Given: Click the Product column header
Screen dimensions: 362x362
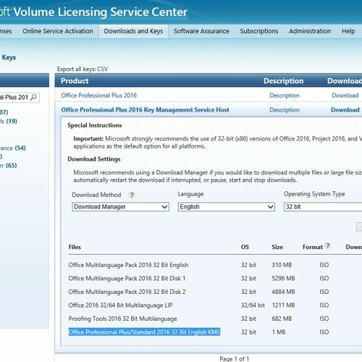Looking at the screenshot, I should click(x=75, y=81).
